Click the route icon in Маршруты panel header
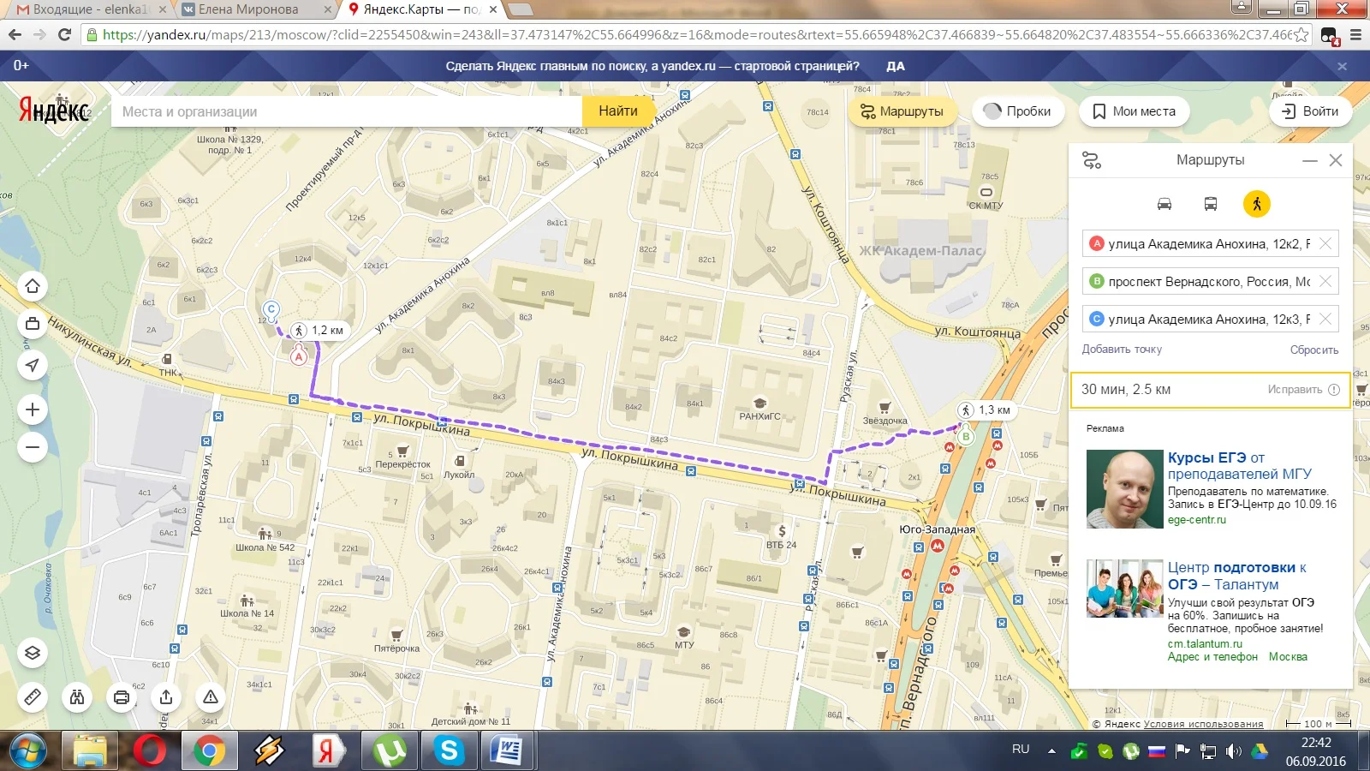The image size is (1370, 771). [1092, 160]
